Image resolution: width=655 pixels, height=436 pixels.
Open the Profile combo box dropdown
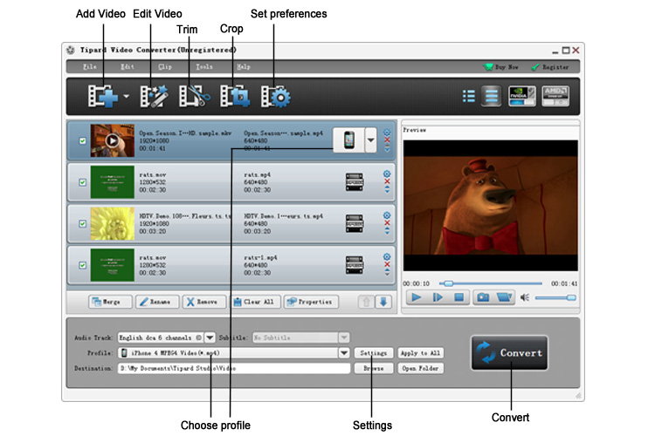[344, 353]
